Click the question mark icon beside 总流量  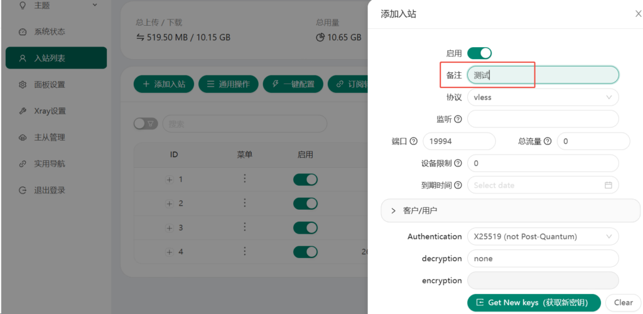[548, 141]
